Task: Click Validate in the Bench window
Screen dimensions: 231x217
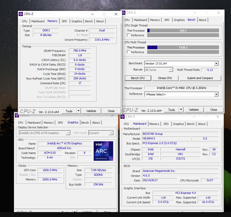Action: pos(194,110)
